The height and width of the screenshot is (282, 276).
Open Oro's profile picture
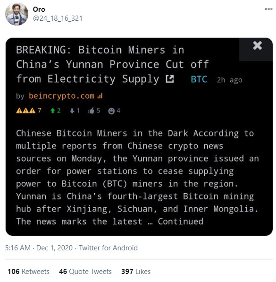point(17,14)
